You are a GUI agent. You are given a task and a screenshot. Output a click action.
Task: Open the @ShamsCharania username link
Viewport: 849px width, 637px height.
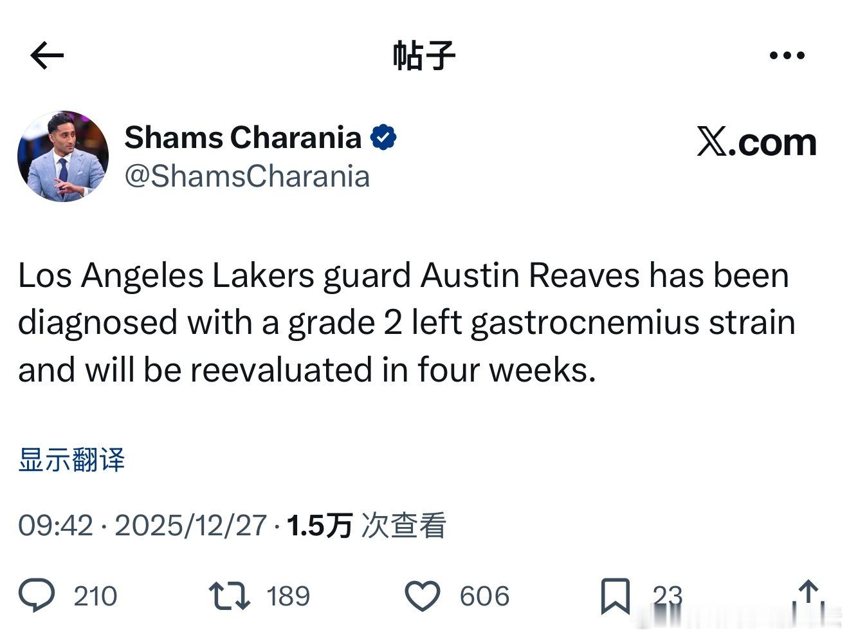(247, 176)
